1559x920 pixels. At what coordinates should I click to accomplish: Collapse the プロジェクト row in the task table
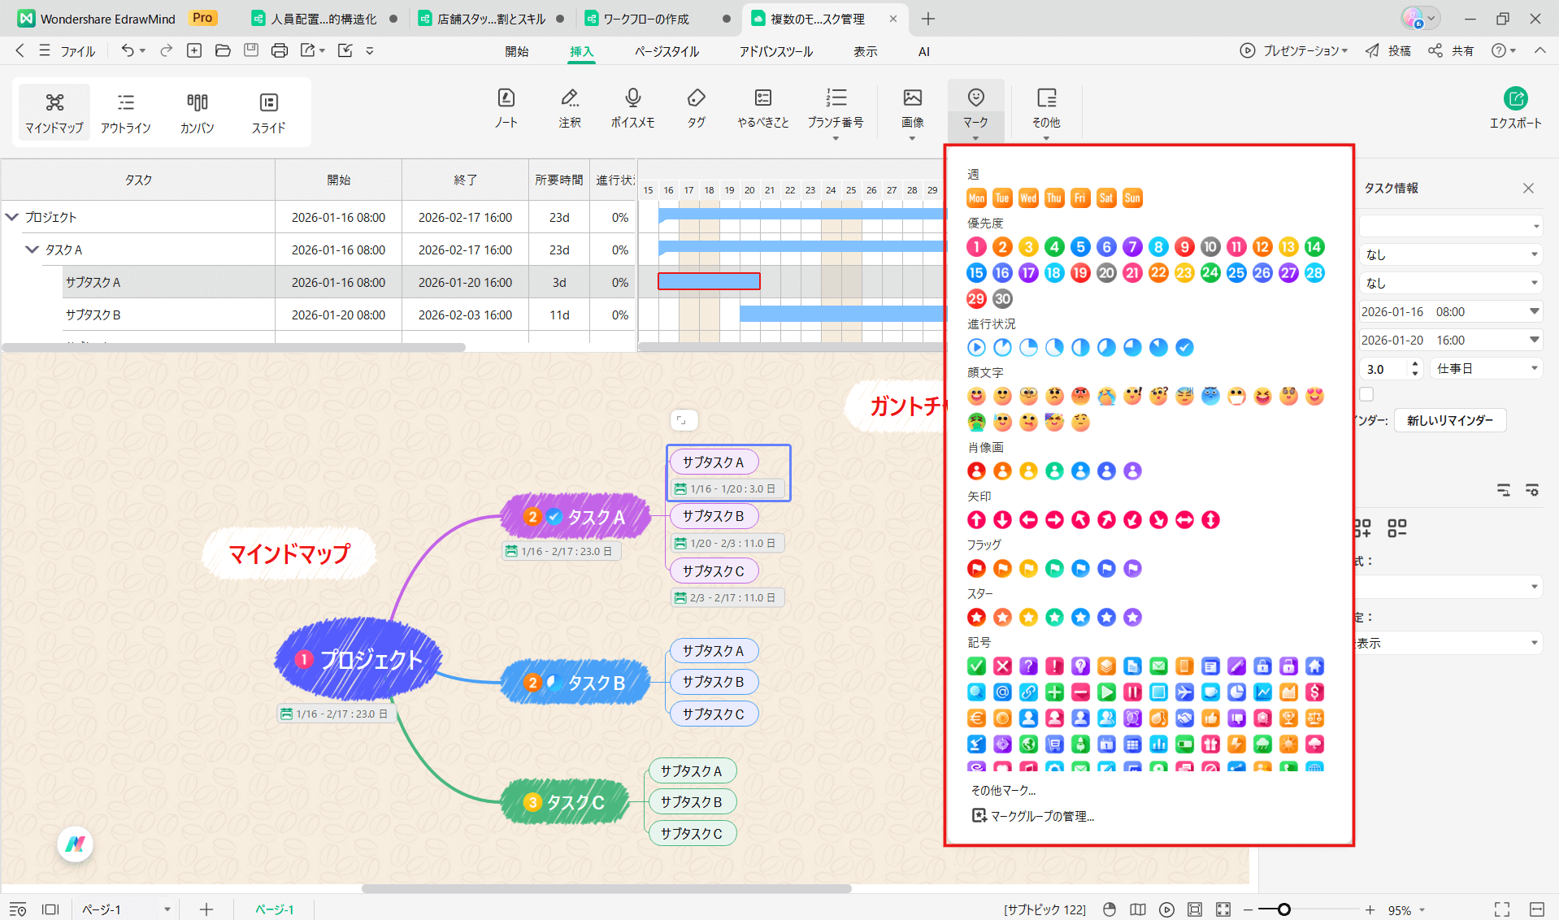click(12, 217)
